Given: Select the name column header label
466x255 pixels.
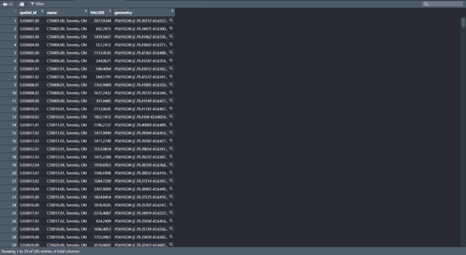Looking at the screenshot, I should tap(52, 12).
